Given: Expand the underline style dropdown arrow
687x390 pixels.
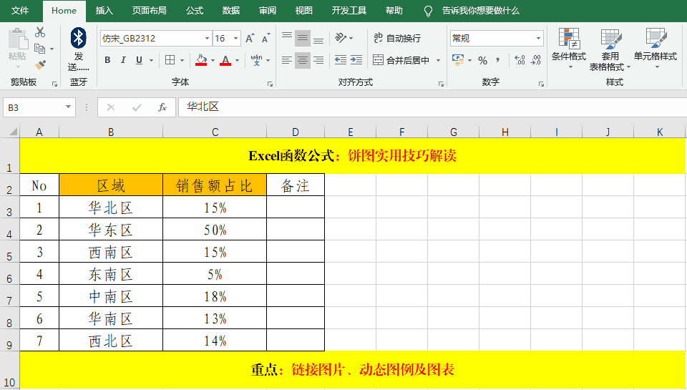Looking at the screenshot, I should pyautogui.click(x=152, y=61).
